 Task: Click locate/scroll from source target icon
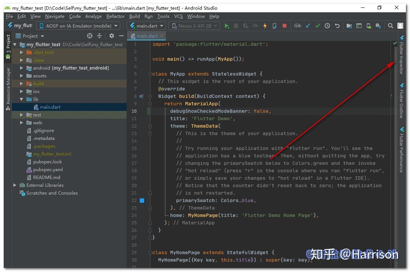[x=90, y=36]
